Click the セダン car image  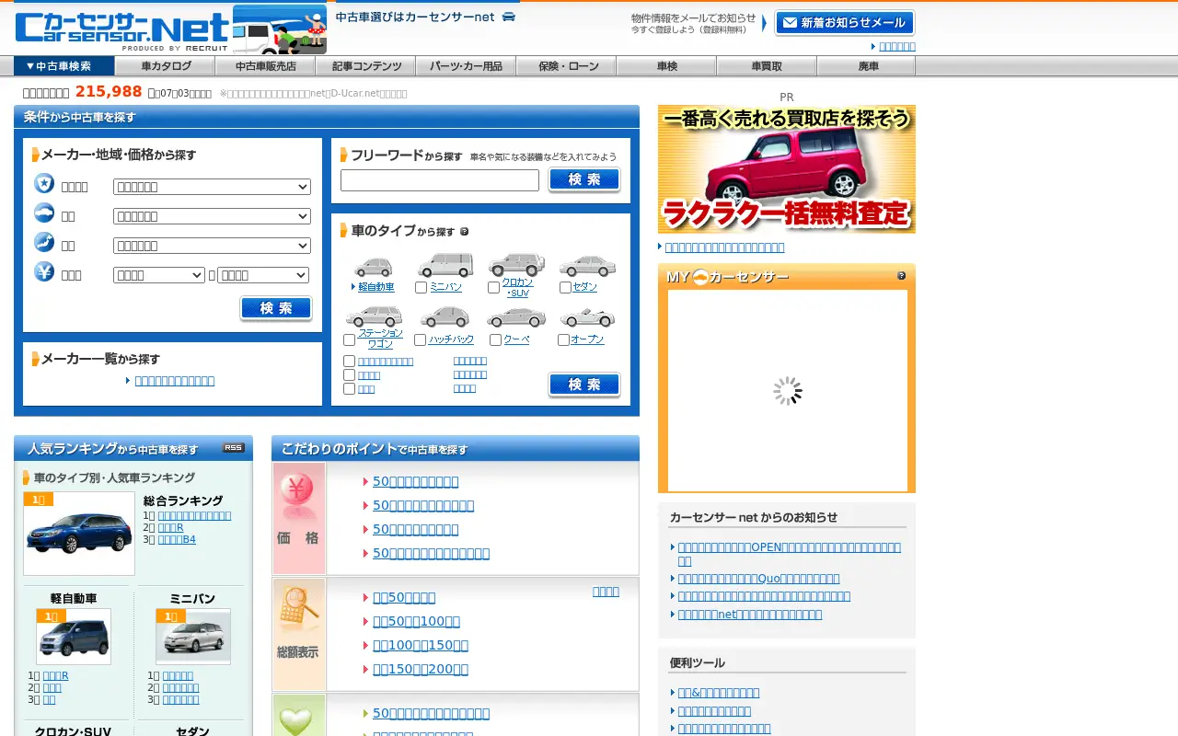[x=587, y=266]
